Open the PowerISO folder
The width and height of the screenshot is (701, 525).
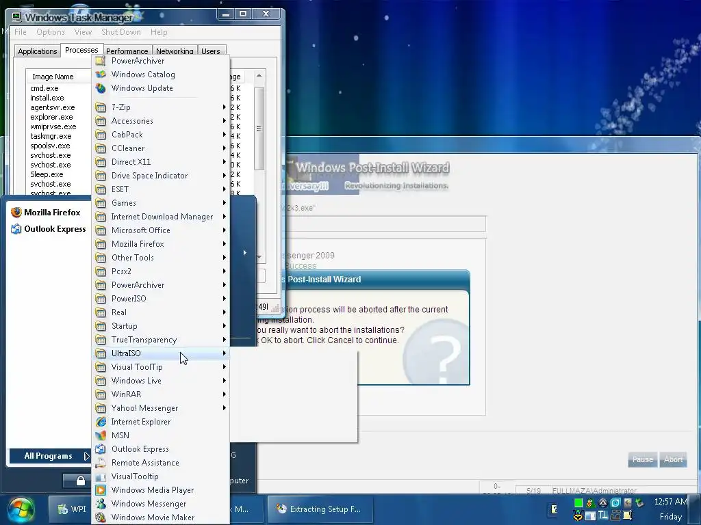[x=161, y=299]
